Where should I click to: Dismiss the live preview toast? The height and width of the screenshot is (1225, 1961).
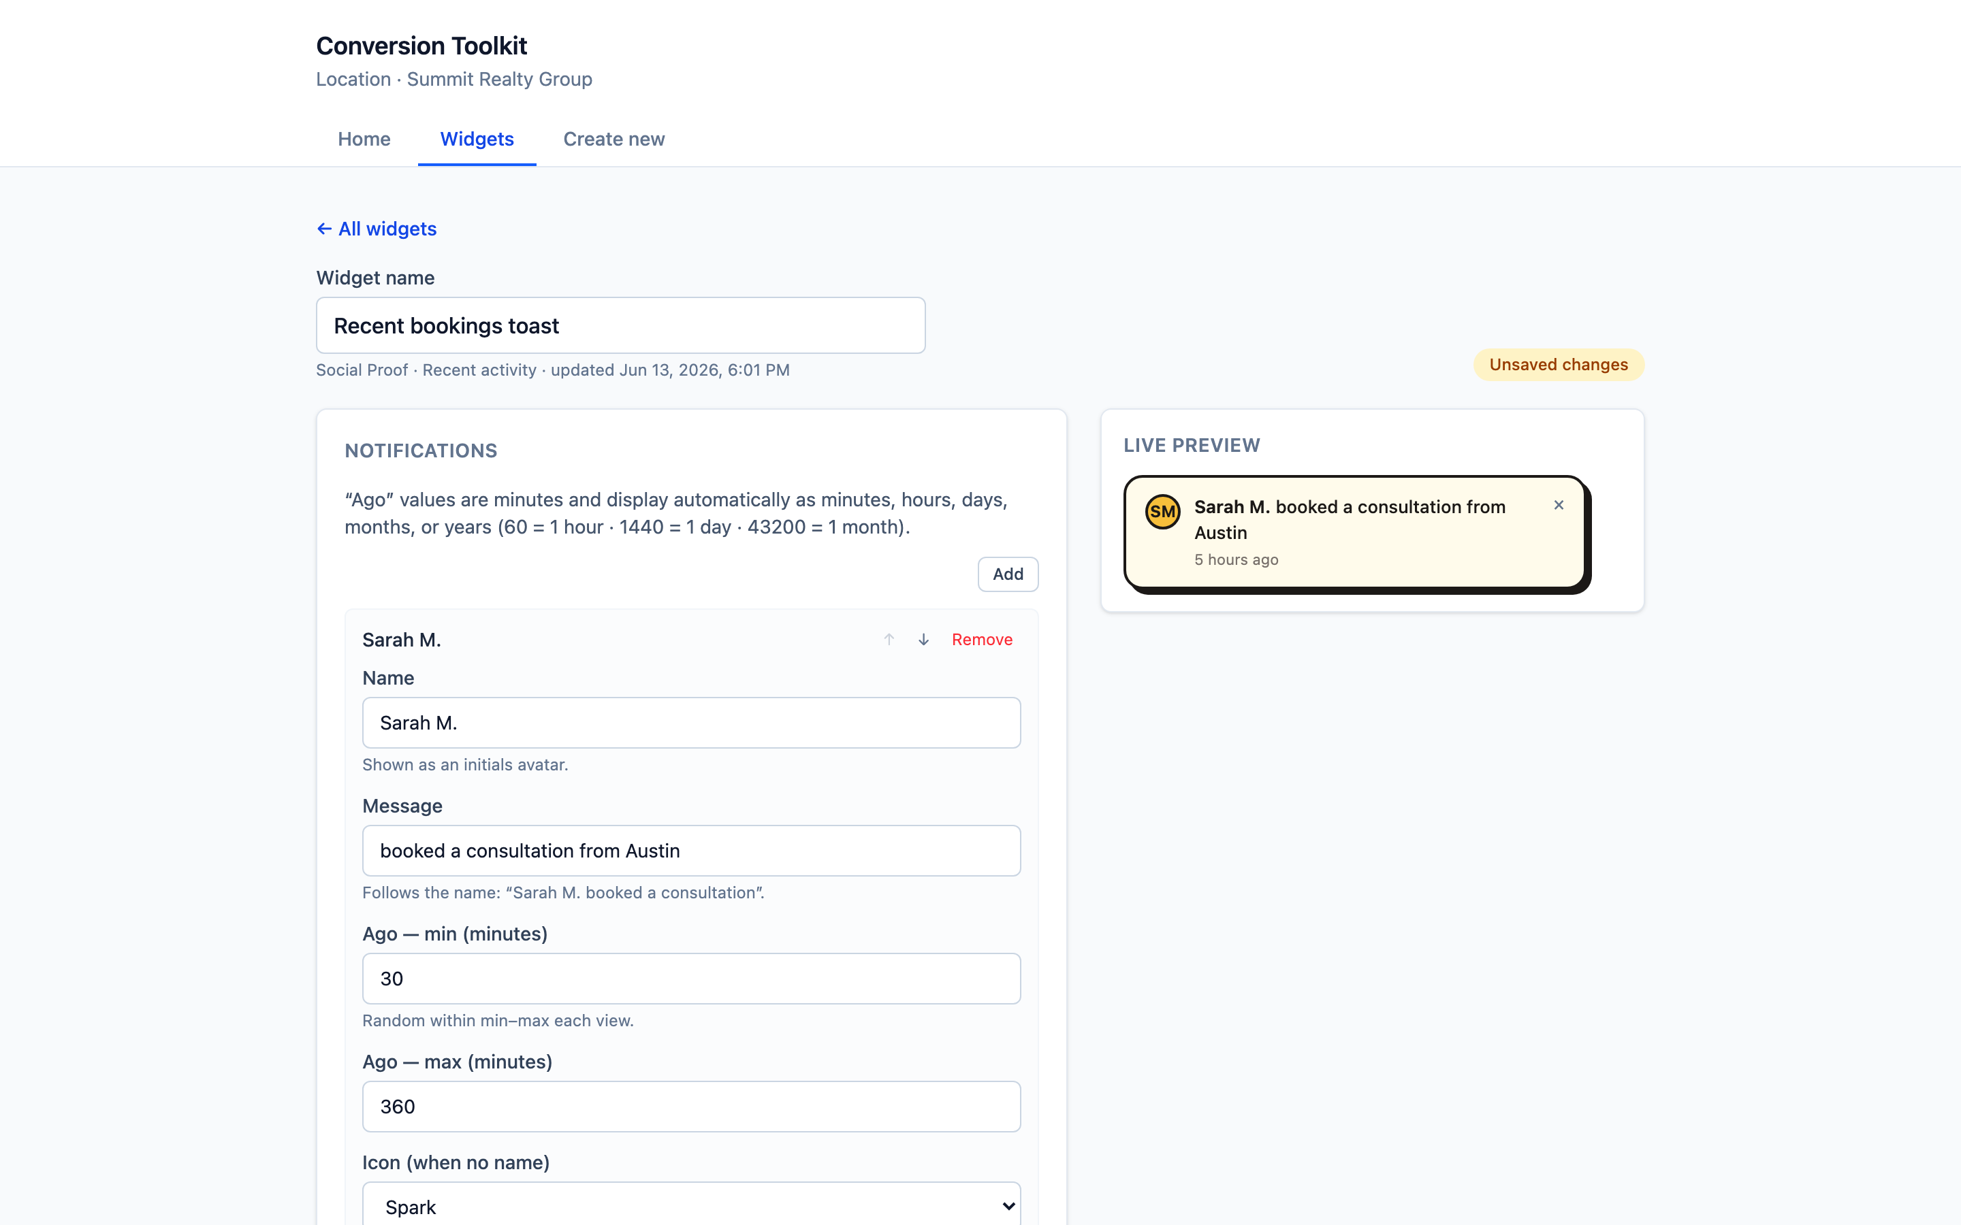(x=1559, y=505)
